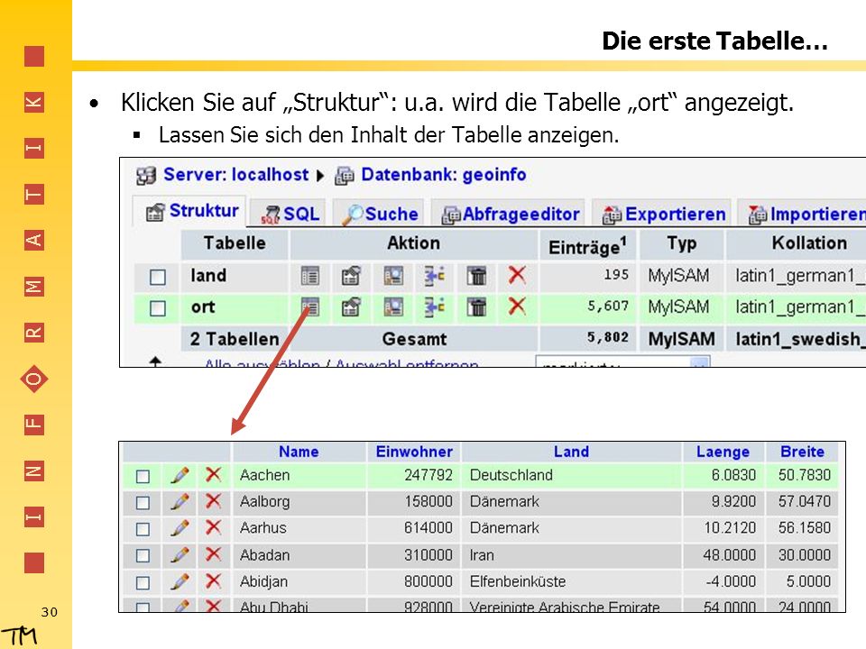
Task: Edit the Aalborg row with pencil icon
Action: [x=180, y=502]
